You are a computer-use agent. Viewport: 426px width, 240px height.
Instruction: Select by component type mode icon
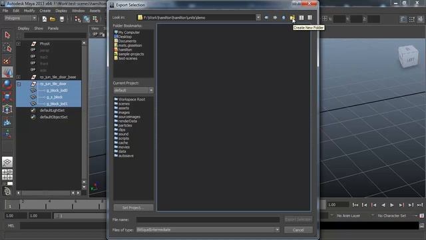95,19
